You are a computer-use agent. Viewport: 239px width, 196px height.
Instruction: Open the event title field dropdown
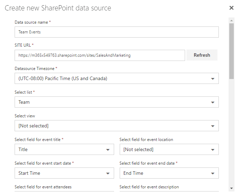64,149
